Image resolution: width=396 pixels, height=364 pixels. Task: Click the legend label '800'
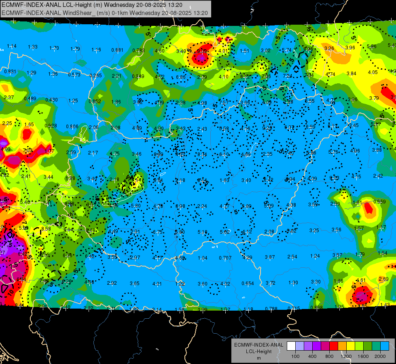pyautogui.click(x=329, y=356)
